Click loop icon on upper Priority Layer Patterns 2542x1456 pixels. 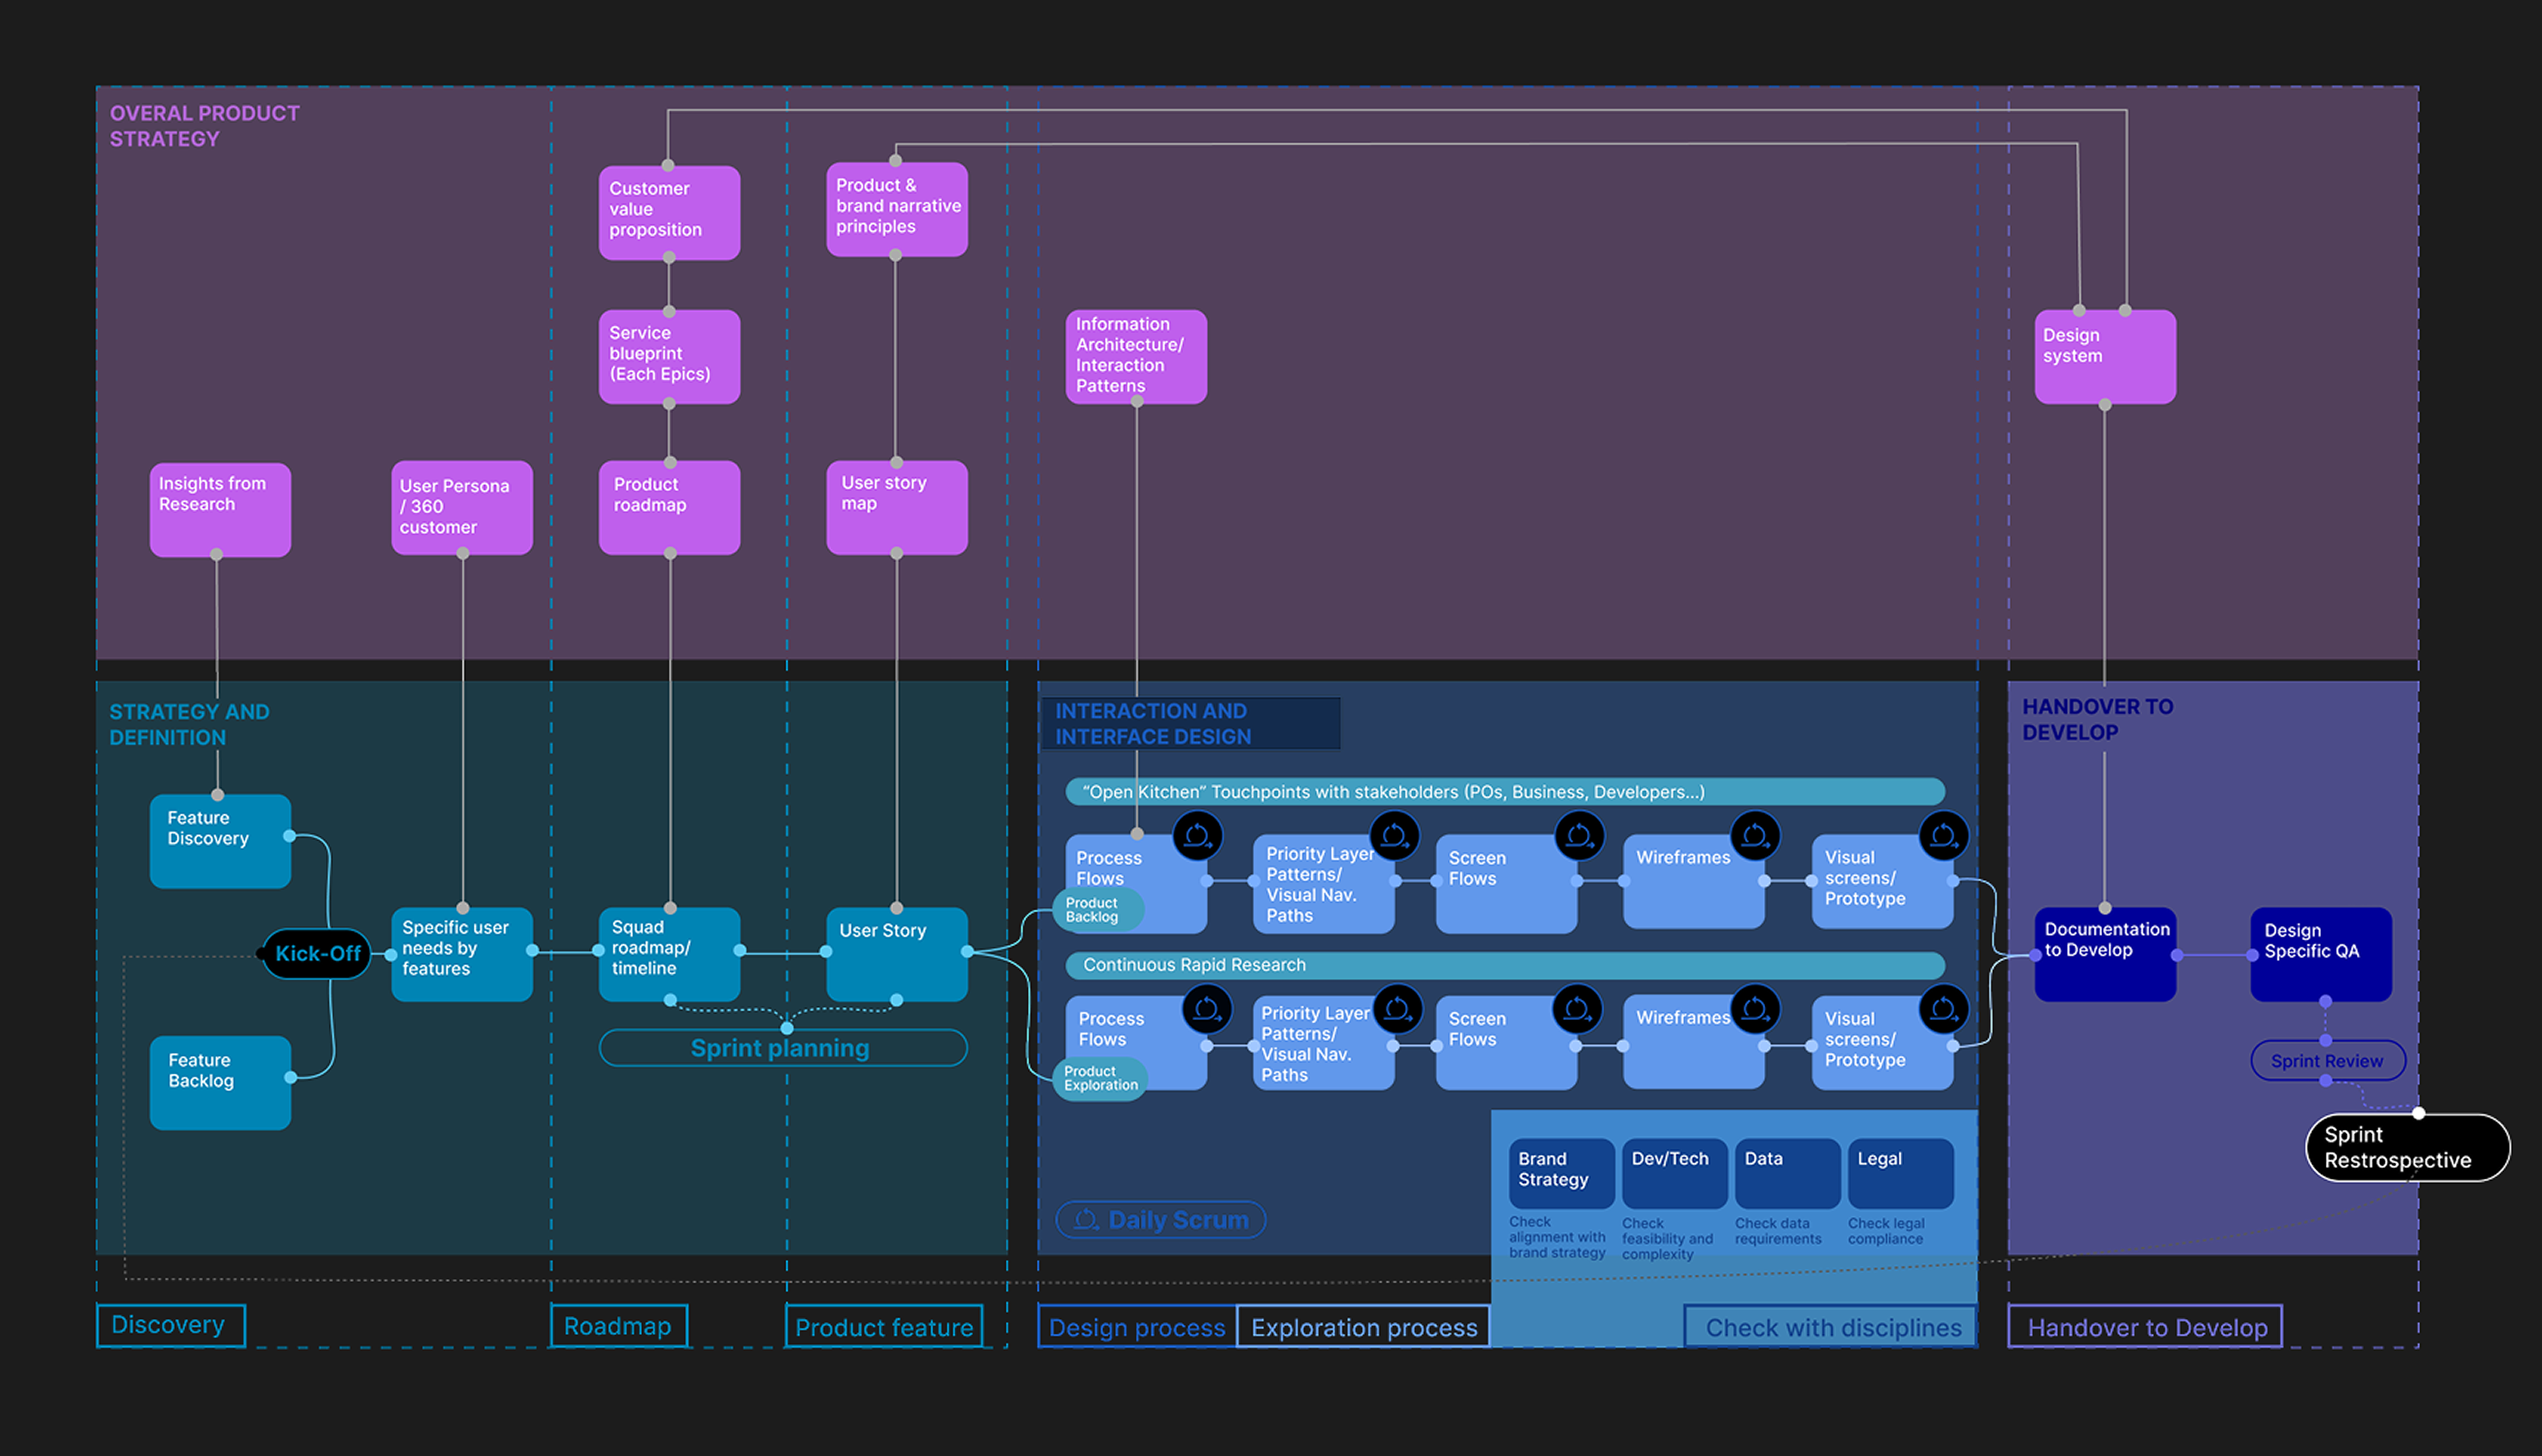(x=1394, y=836)
